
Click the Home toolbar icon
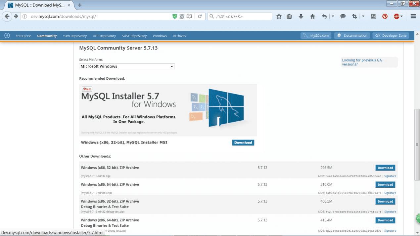point(312,16)
